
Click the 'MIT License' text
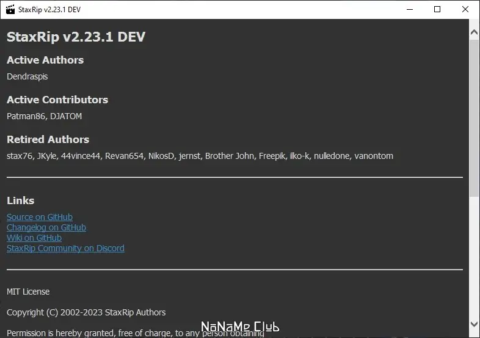[x=28, y=292]
